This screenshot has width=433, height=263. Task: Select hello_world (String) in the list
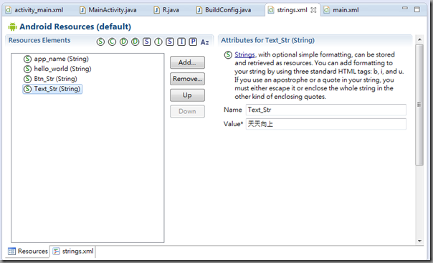[62, 69]
